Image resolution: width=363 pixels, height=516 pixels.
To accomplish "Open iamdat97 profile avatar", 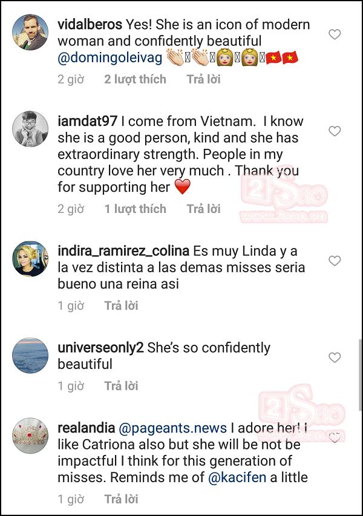I will (x=30, y=129).
